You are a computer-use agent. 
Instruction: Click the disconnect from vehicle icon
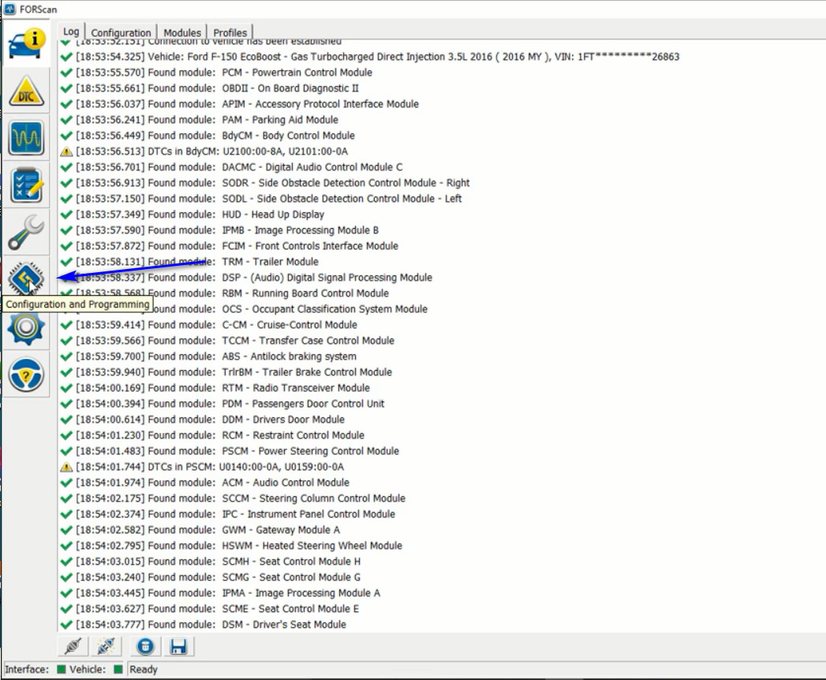point(106,646)
